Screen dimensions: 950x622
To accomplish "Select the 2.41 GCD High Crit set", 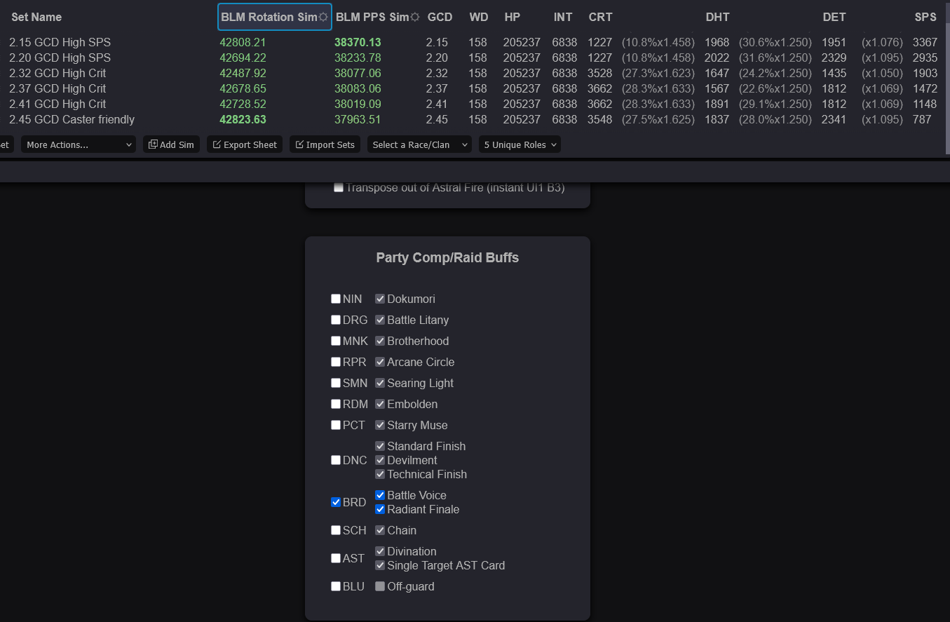I will tap(57, 104).
